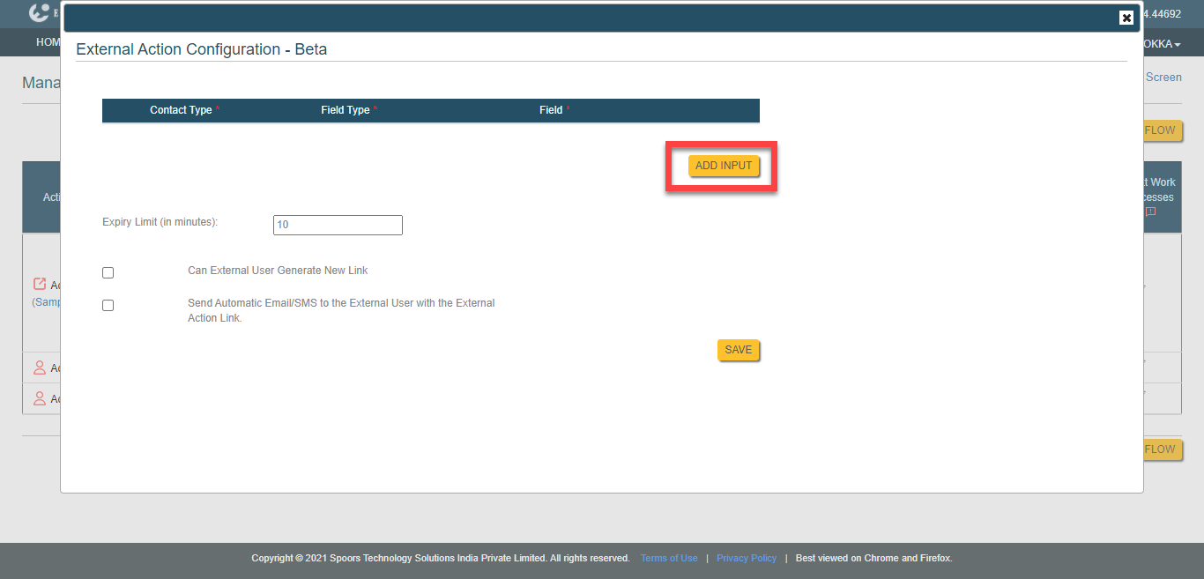
Task: Tick the Send Automatic Email/SMS checkbox
Action: point(108,306)
